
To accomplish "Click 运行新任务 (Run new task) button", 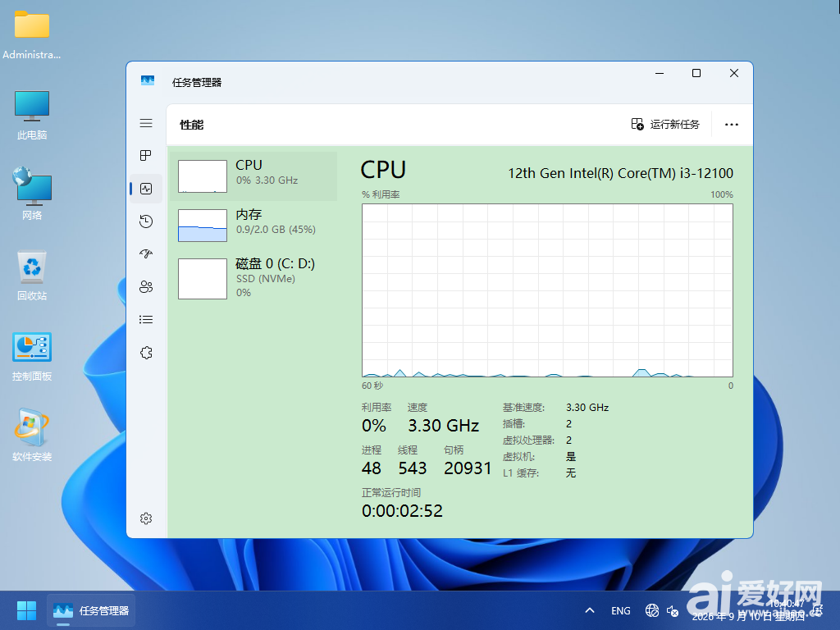I will click(664, 125).
